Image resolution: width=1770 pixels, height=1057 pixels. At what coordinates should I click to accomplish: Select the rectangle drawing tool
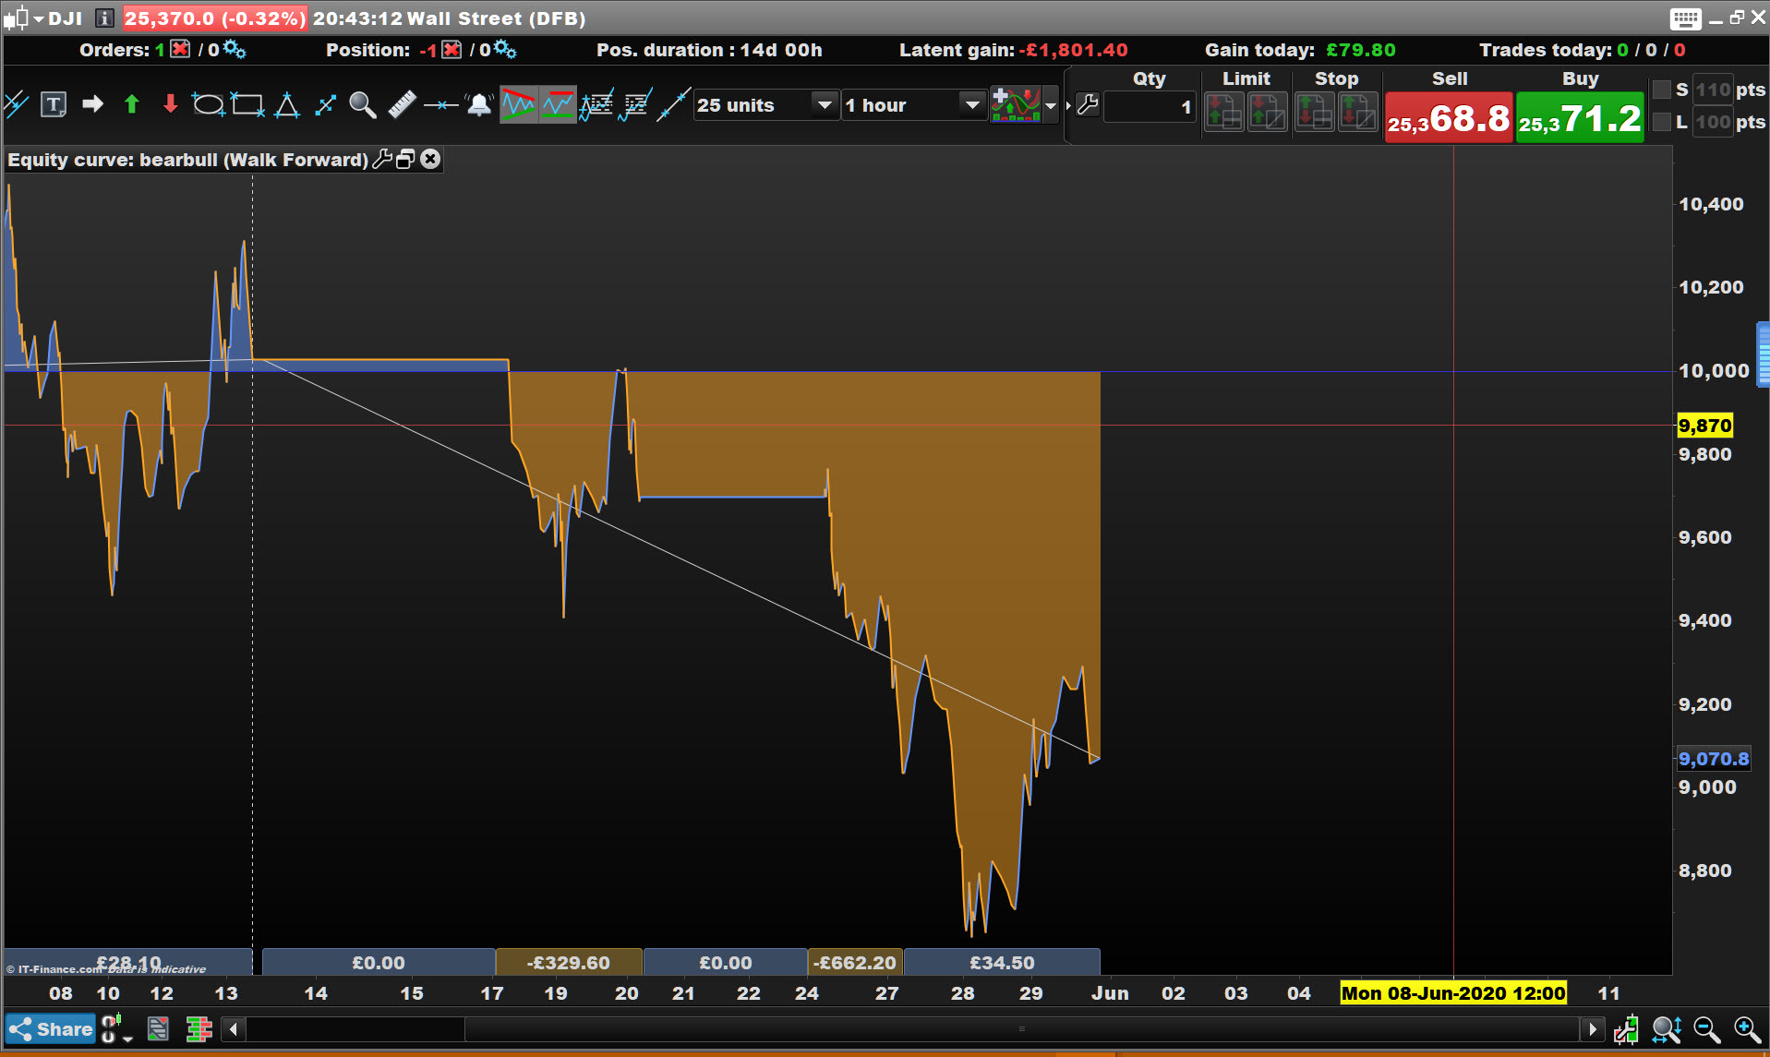pos(247,104)
